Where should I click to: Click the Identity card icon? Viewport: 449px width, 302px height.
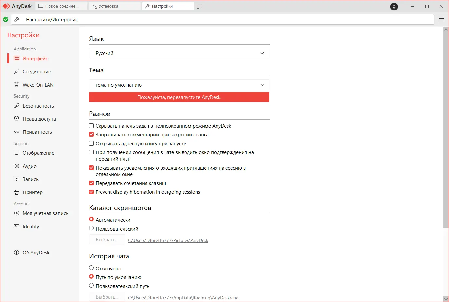pos(17,227)
